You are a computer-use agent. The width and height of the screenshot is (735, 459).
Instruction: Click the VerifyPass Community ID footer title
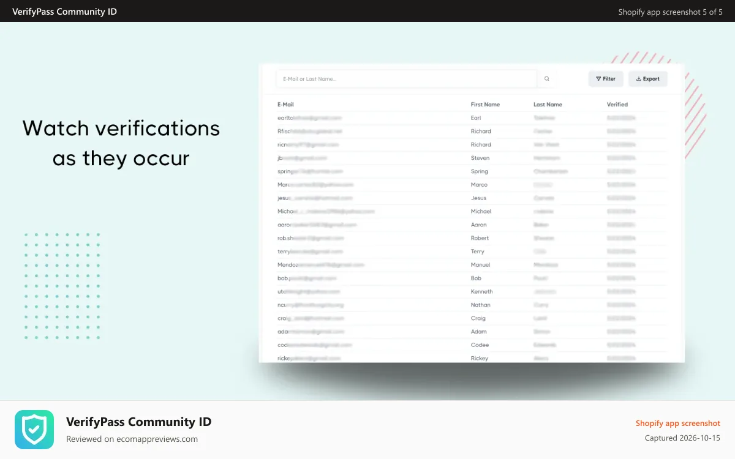(139, 422)
